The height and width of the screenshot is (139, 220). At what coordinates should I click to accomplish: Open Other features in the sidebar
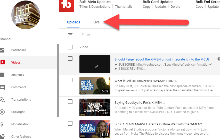(x=21, y=136)
